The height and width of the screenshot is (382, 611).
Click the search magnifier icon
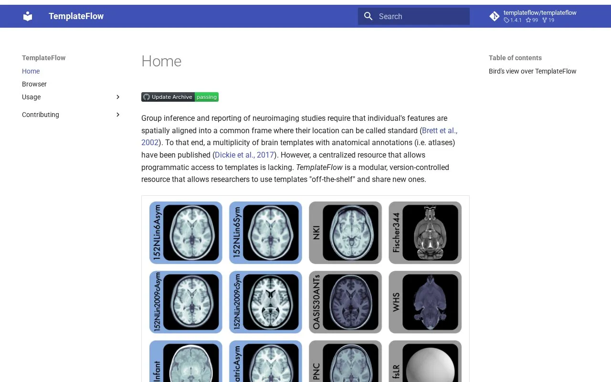368,16
